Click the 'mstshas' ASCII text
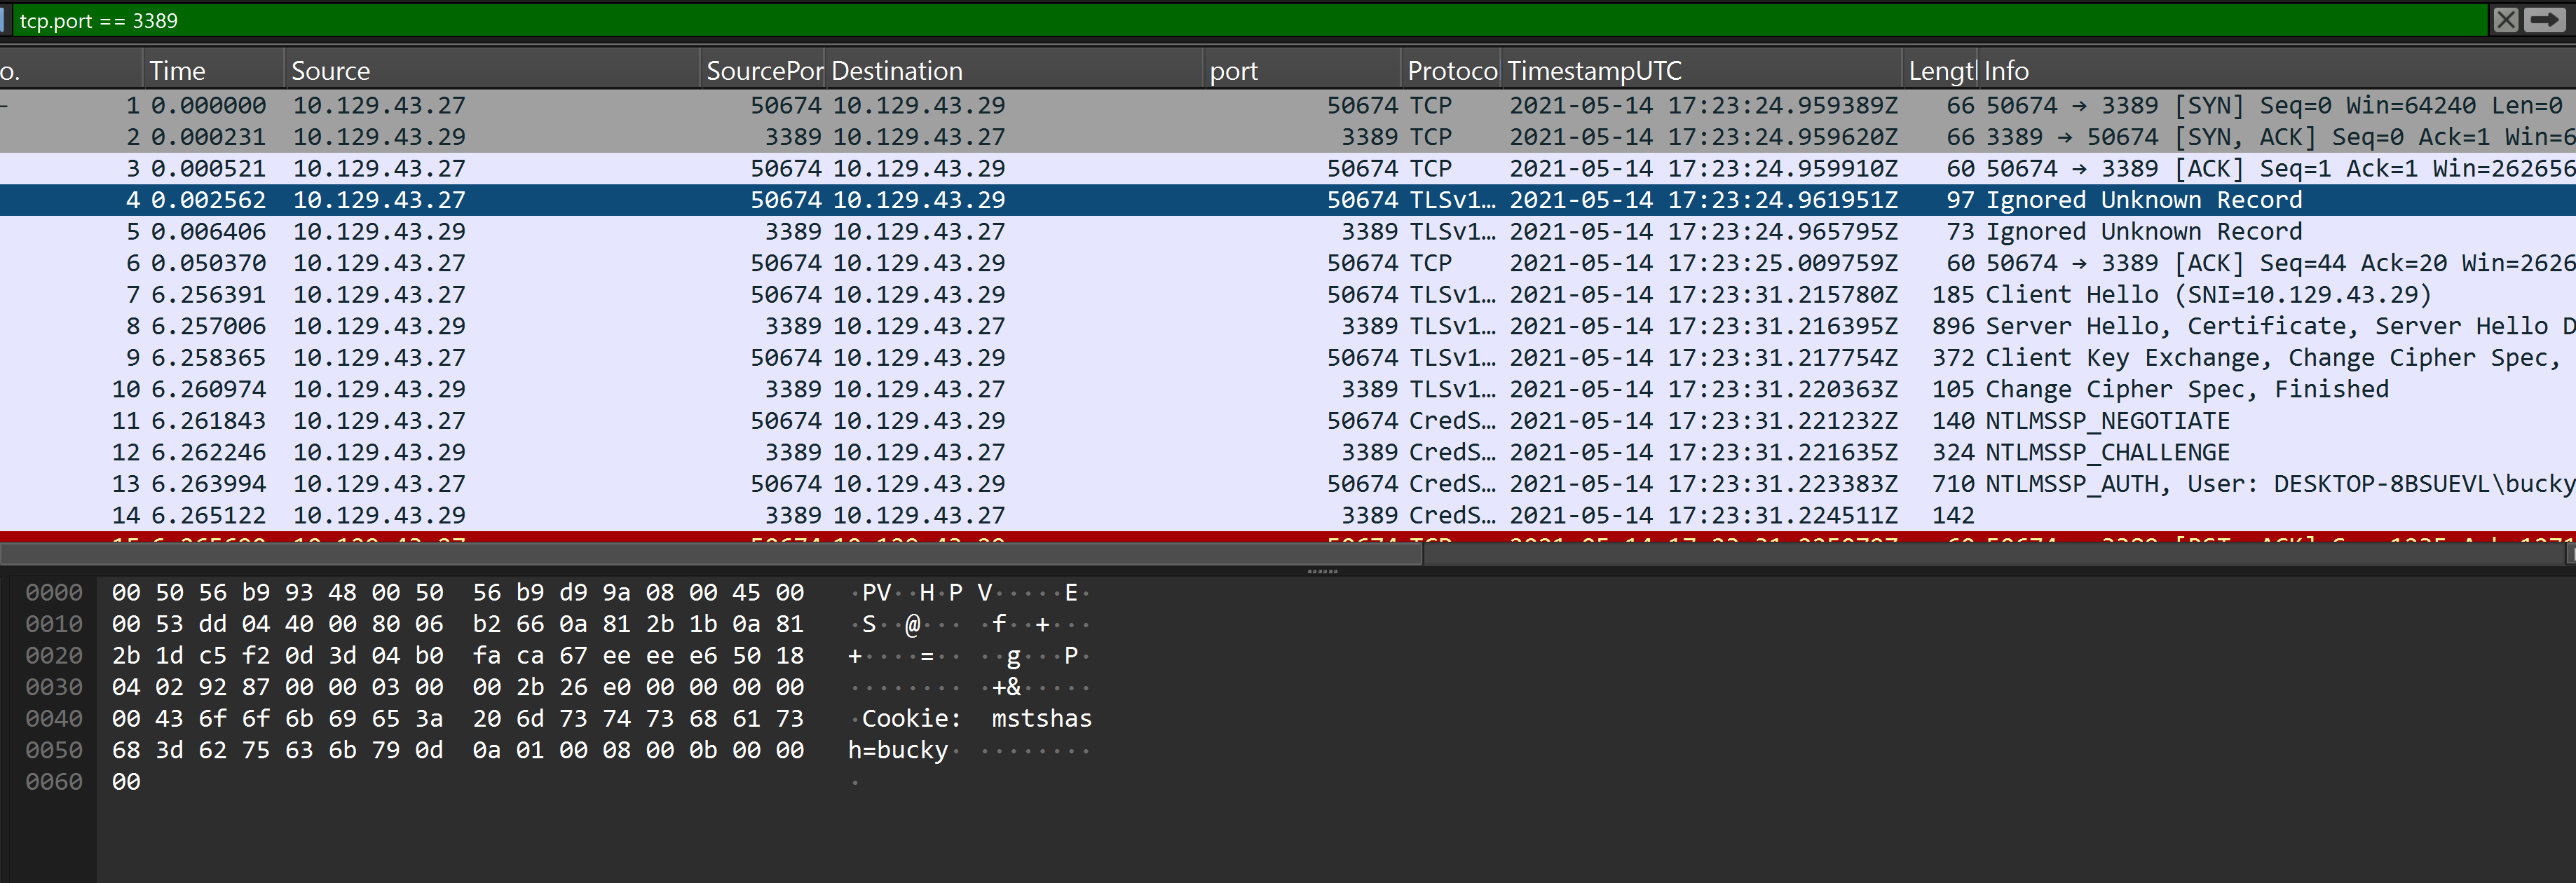 pyautogui.click(x=1042, y=718)
